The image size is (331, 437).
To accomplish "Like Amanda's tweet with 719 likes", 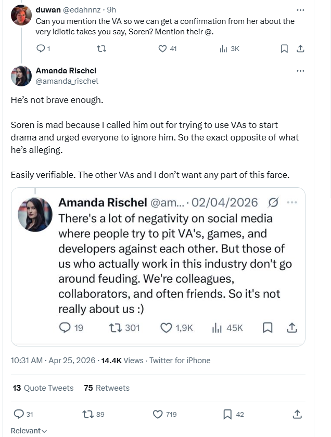I will tap(158, 414).
